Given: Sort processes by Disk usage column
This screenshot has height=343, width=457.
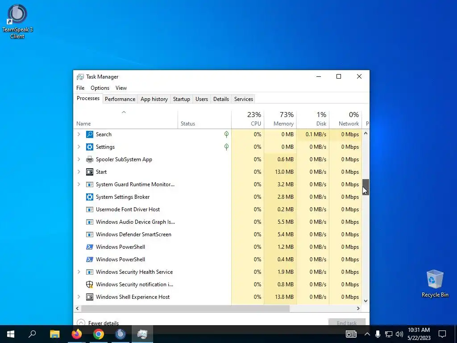Looking at the screenshot, I should [313, 119].
